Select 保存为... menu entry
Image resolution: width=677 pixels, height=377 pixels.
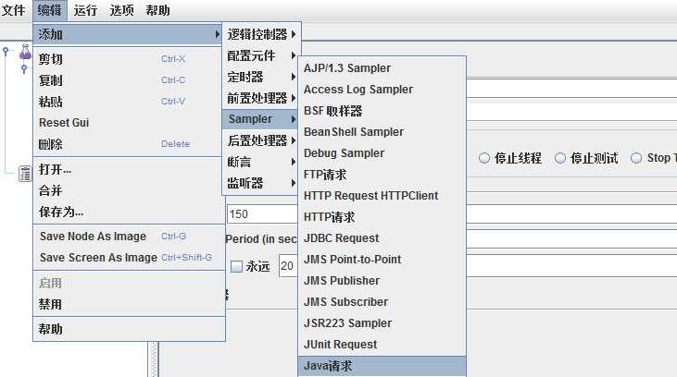point(130,212)
